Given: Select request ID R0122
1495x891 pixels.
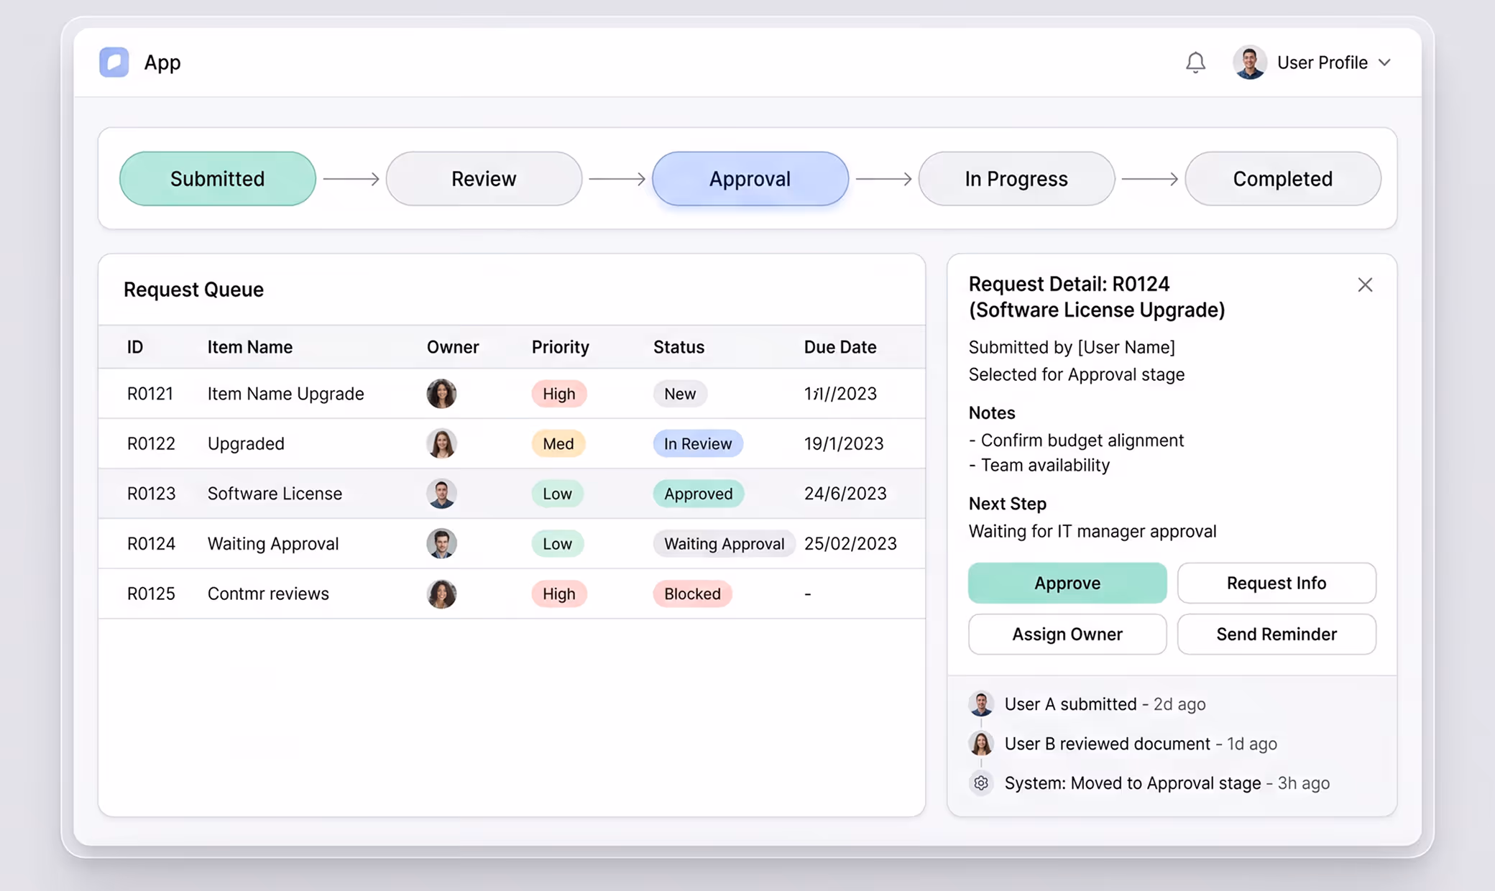Looking at the screenshot, I should 151,443.
